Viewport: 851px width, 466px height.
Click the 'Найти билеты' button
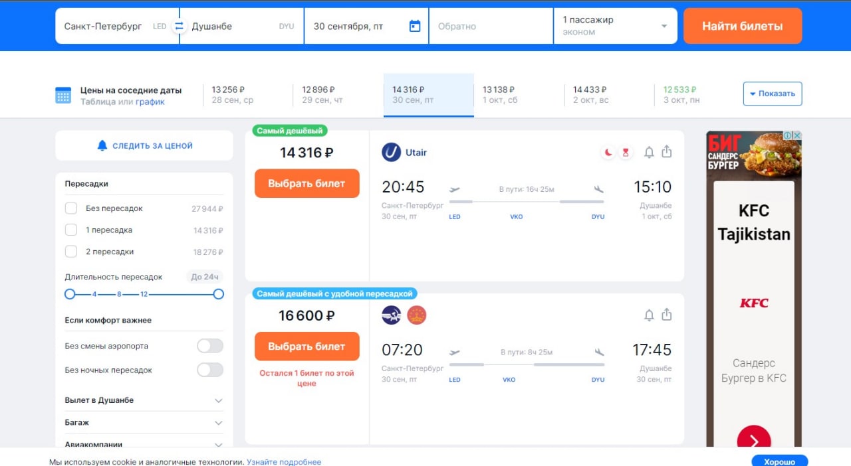(x=742, y=26)
